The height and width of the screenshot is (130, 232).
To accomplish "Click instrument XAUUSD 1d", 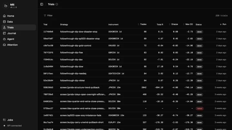I will coord(114,46).
